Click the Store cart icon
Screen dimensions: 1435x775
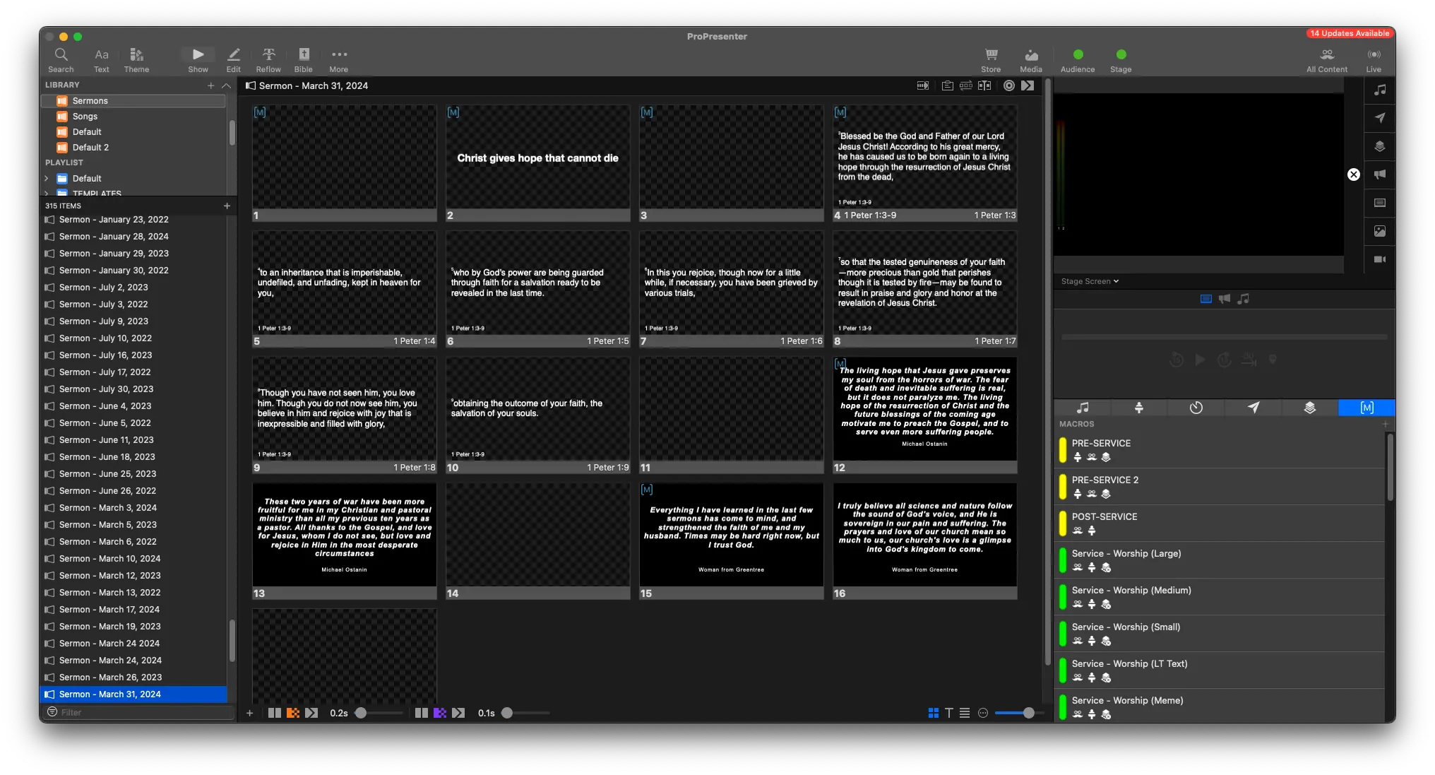(991, 59)
